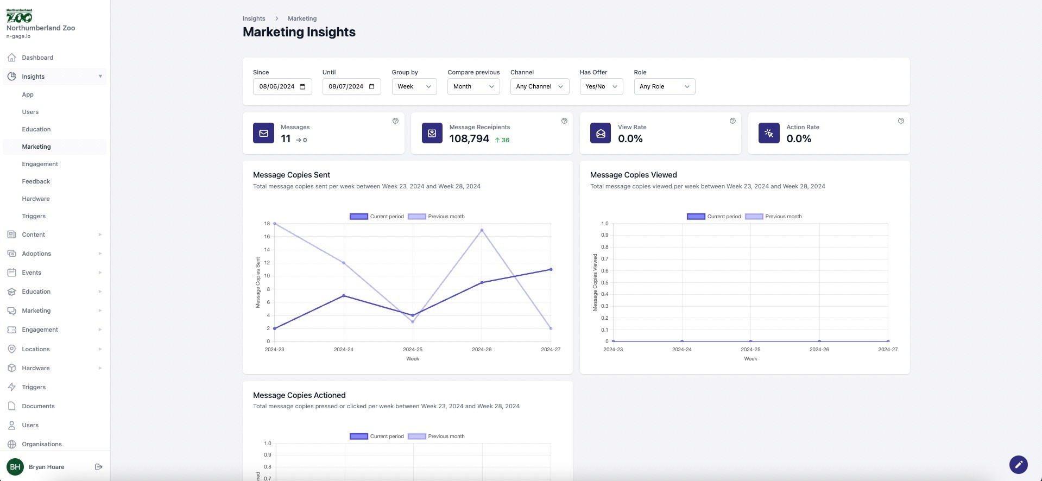The width and height of the screenshot is (1042, 481).
Task: Click the floating pencil edit button
Action: [1018, 465]
